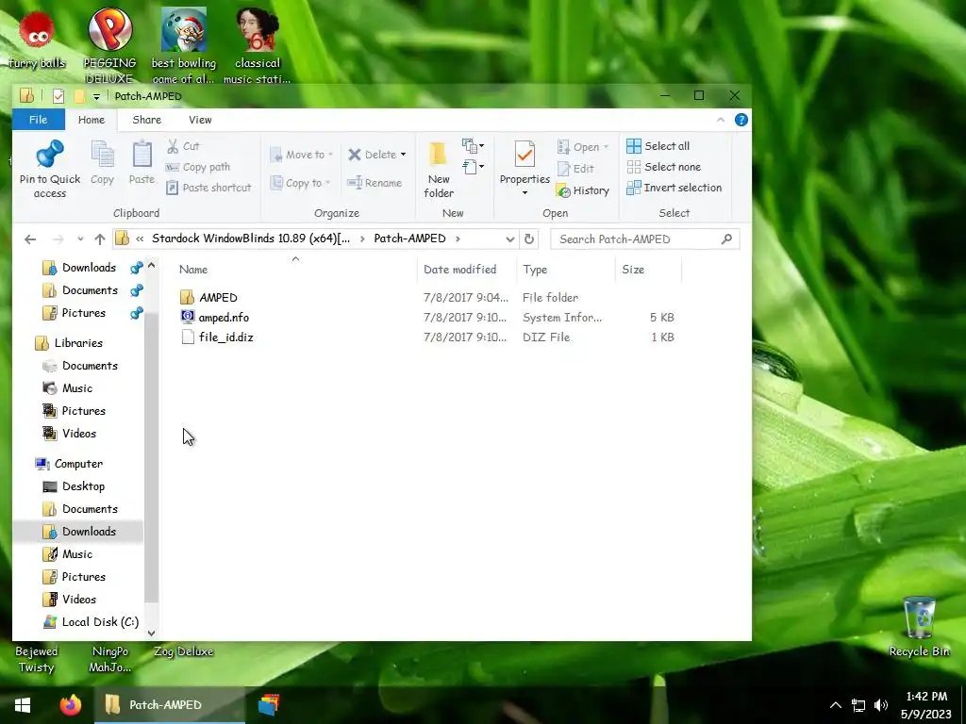The height and width of the screenshot is (724, 966).
Task: Open Libraries in navigation pane
Action: (x=78, y=343)
